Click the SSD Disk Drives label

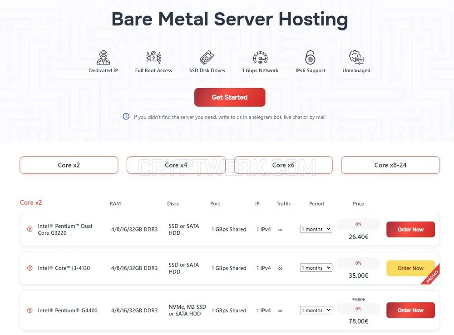[207, 70]
